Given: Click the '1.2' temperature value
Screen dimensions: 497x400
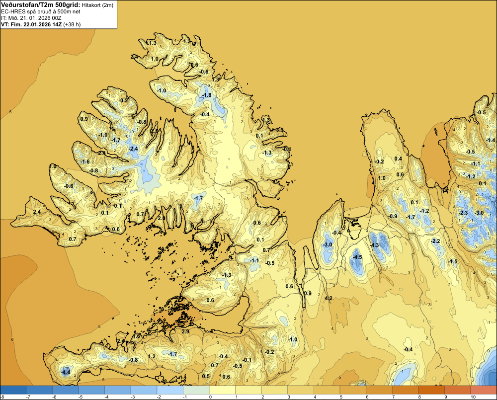Looking at the screenshot, I should coord(152,356).
